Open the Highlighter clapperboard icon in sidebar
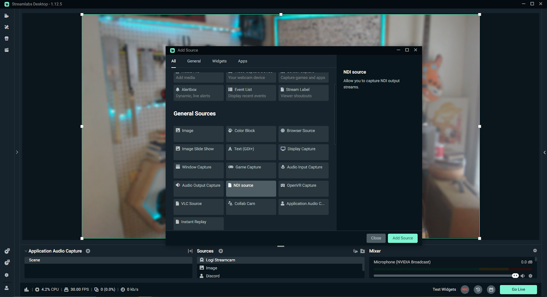 pyautogui.click(x=6, y=50)
